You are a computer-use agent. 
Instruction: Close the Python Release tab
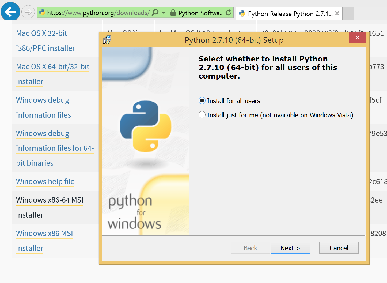point(337,13)
